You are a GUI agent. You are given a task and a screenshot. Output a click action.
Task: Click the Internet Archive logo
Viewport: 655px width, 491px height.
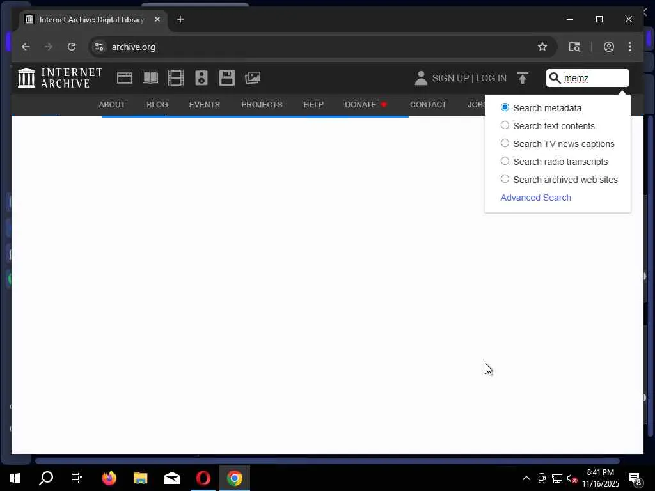pos(60,78)
